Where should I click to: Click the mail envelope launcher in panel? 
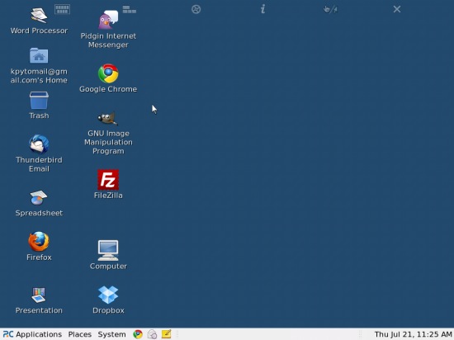152,334
